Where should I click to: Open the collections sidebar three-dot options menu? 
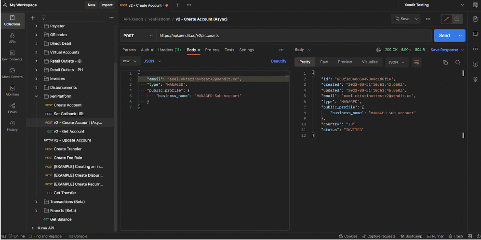coord(111,17)
